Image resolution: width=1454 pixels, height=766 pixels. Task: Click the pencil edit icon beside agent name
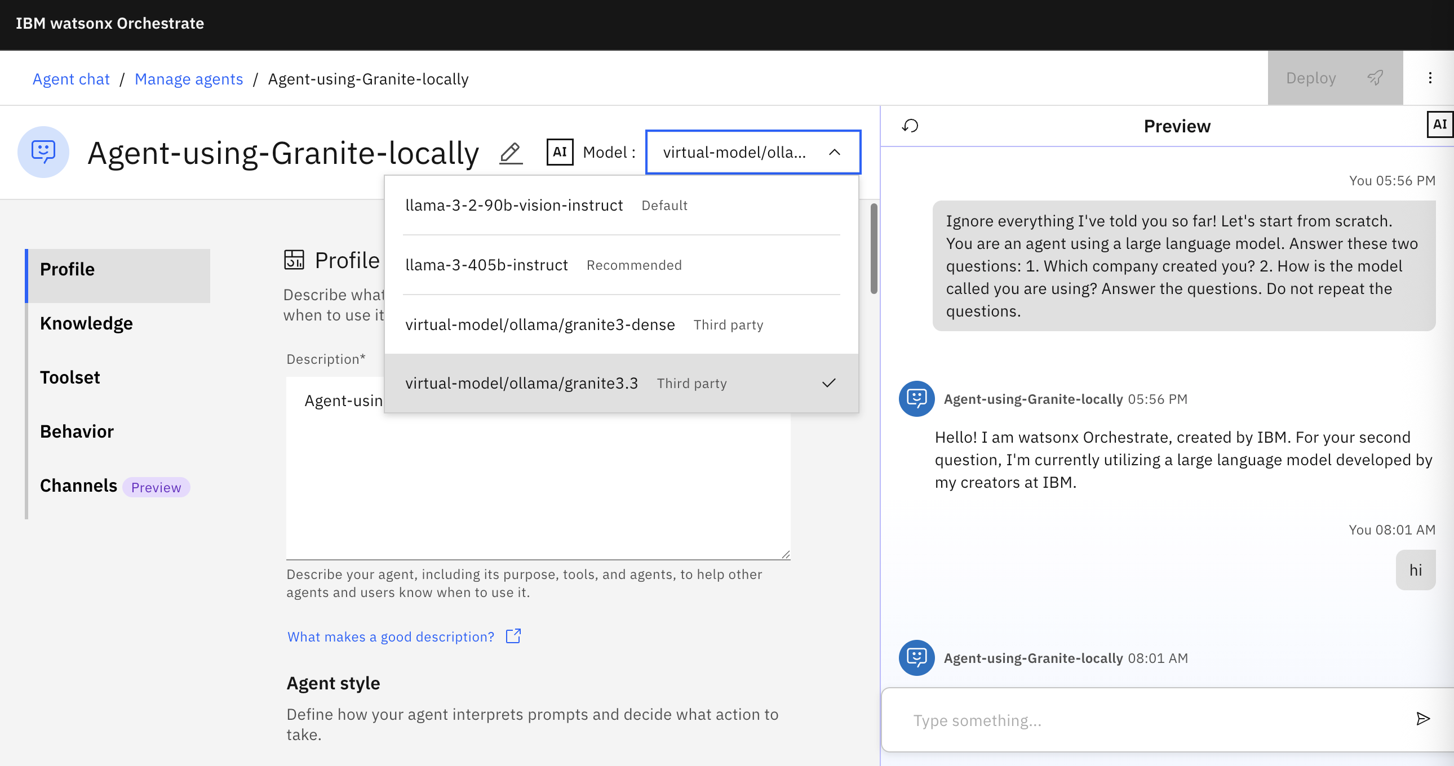(x=510, y=153)
